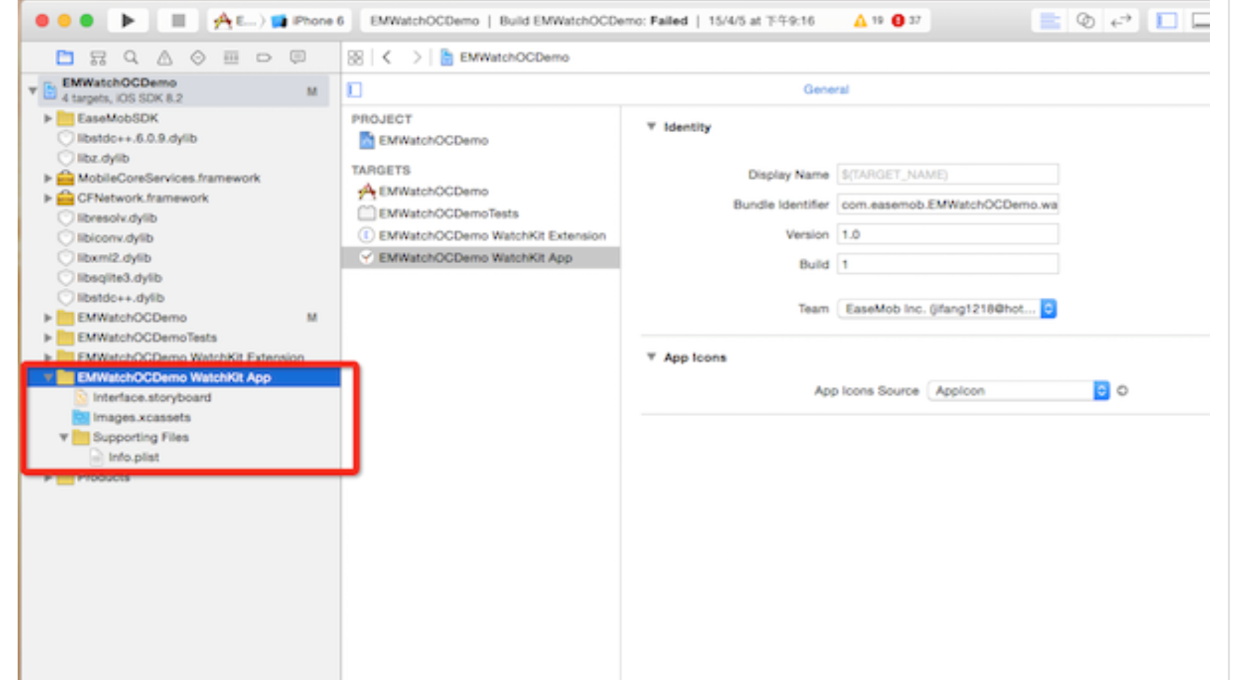1258x680 pixels.
Task: Click the Version field
Action: coord(948,234)
